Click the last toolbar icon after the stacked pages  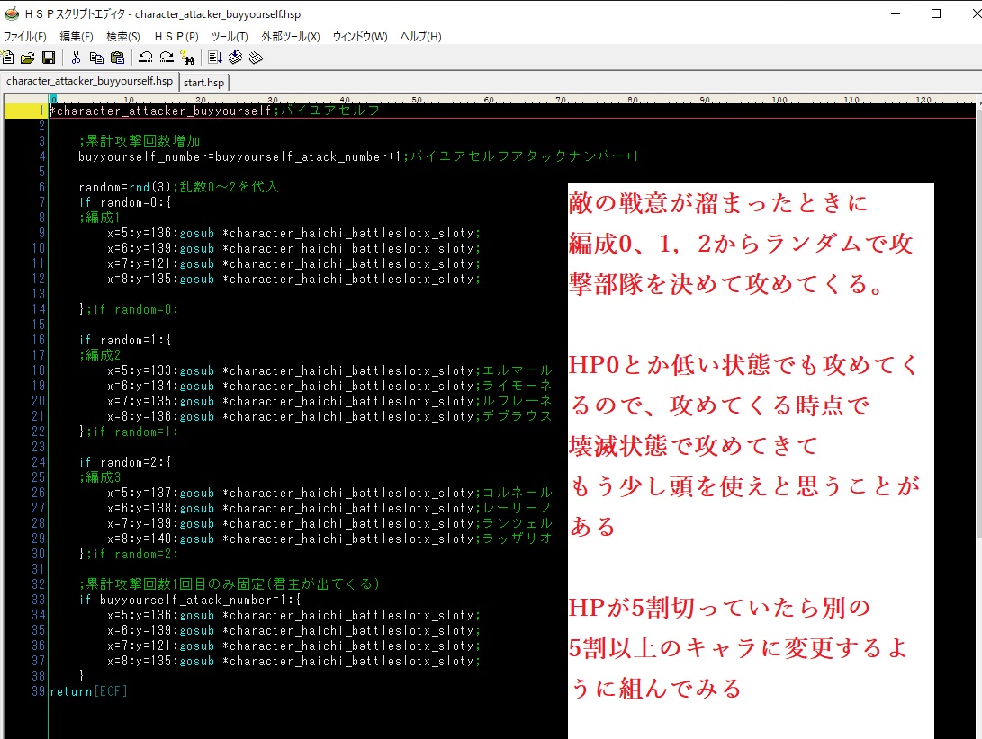click(x=256, y=58)
